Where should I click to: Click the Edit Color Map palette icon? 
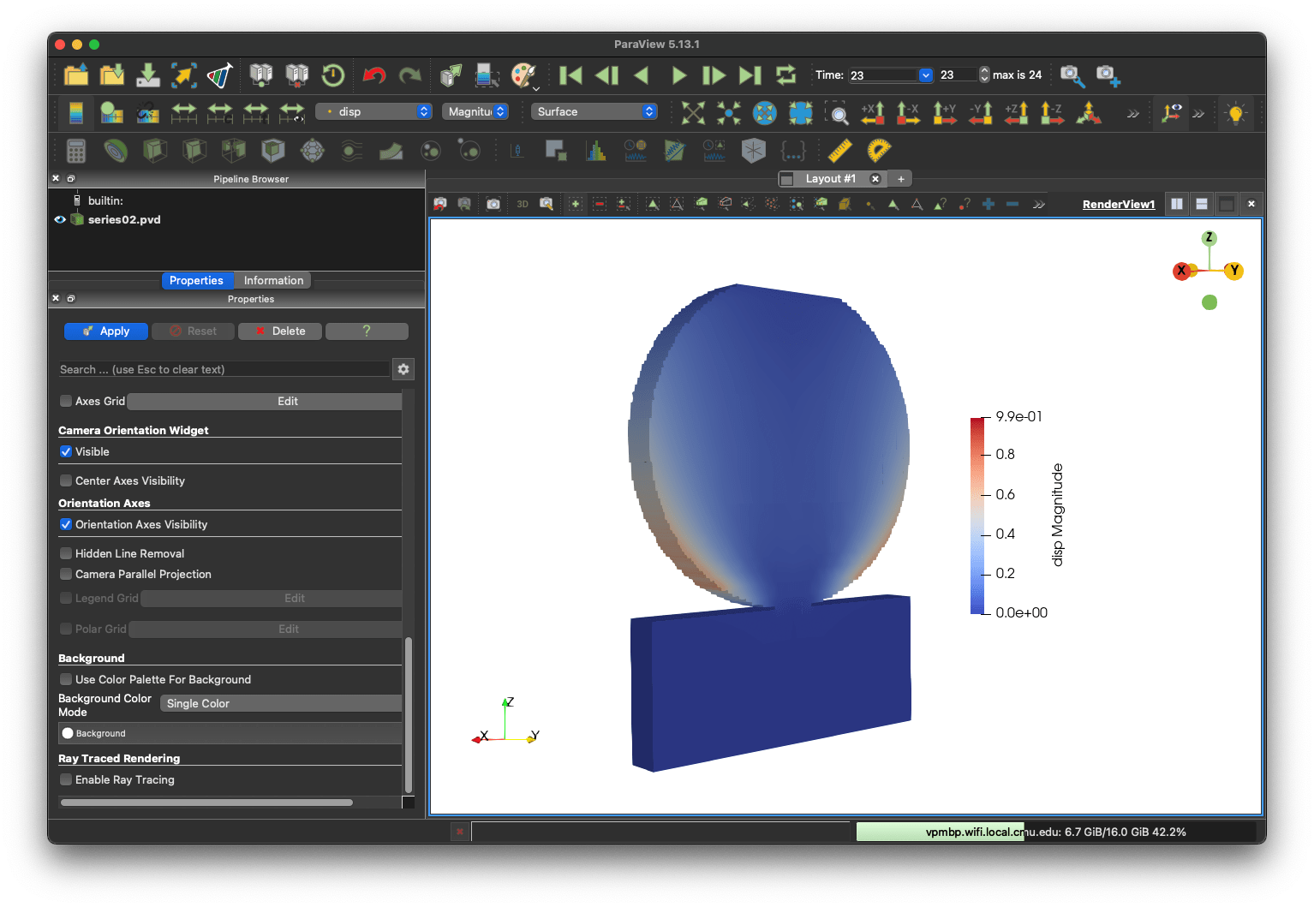(75, 112)
